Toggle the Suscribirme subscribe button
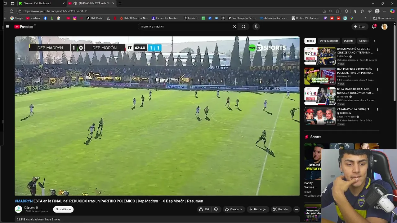Viewport: 397px width, 223px height. coord(63,209)
